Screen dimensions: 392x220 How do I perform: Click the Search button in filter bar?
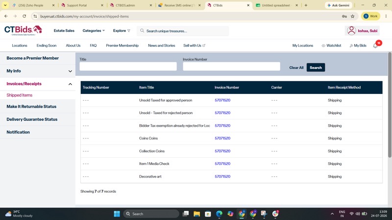[x=316, y=67]
